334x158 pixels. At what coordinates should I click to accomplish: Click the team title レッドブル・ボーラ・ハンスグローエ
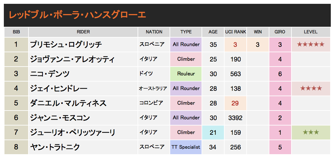[77, 15]
